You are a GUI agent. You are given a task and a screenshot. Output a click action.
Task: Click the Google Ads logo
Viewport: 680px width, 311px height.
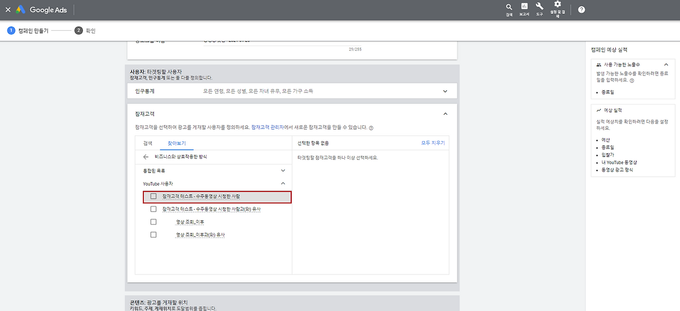point(41,10)
